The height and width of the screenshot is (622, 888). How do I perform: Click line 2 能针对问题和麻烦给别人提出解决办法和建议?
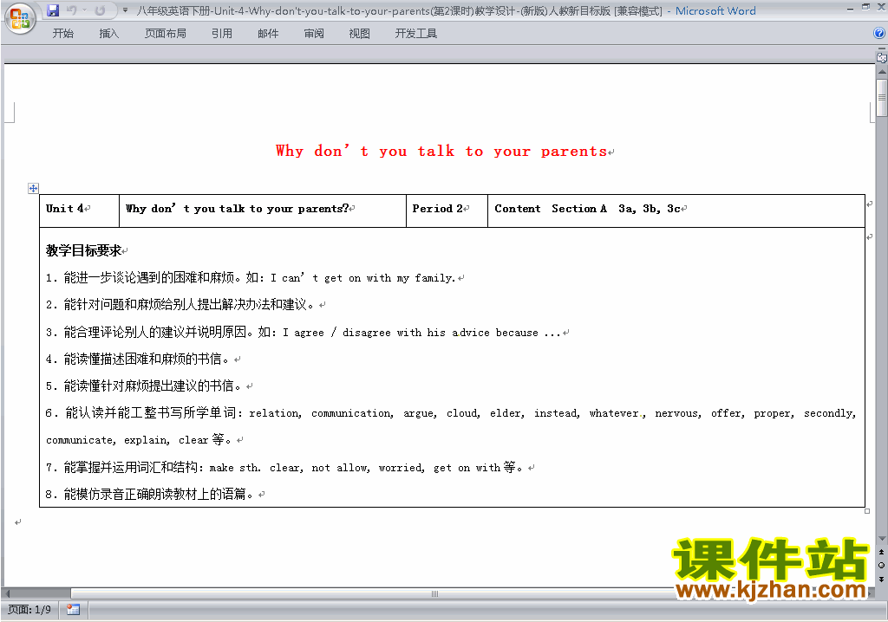pyautogui.click(x=180, y=305)
